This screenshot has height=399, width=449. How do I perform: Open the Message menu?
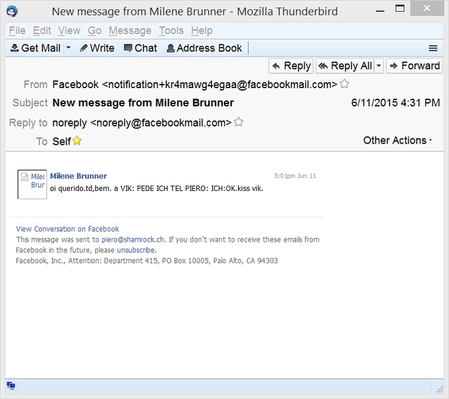coord(130,31)
